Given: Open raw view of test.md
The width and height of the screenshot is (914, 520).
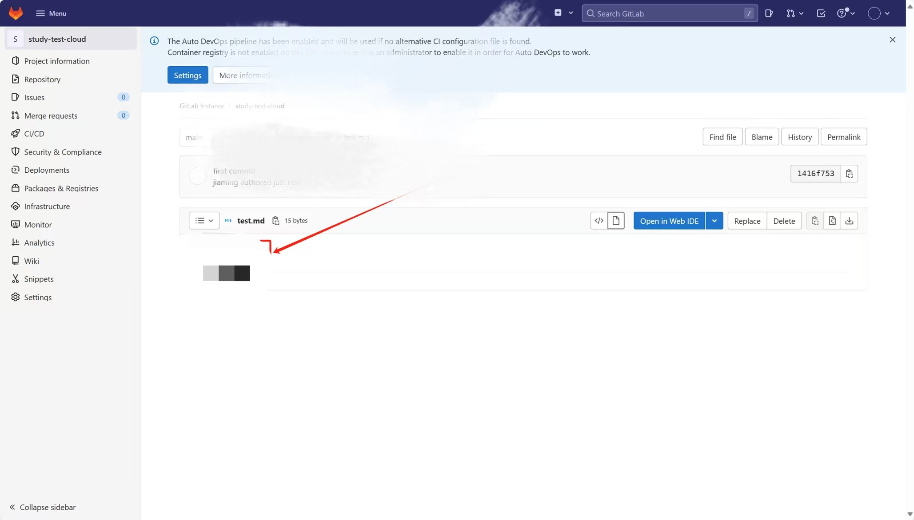Looking at the screenshot, I should 832,221.
